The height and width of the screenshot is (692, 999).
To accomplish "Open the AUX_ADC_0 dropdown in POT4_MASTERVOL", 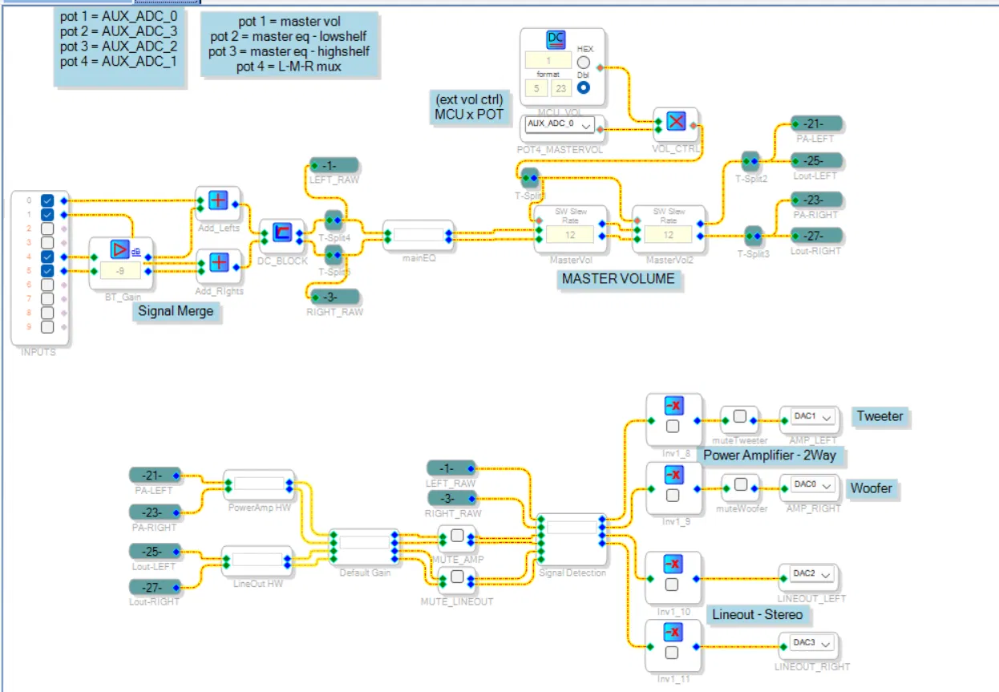I will click(560, 125).
